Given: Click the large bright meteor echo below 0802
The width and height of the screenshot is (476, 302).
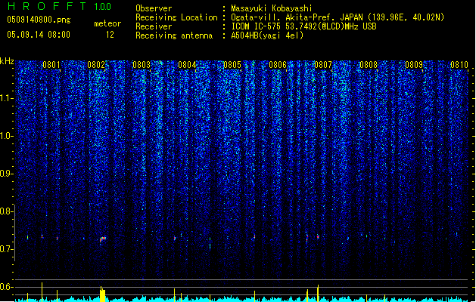Looking at the screenshot, I should click(x=103, y=239).
